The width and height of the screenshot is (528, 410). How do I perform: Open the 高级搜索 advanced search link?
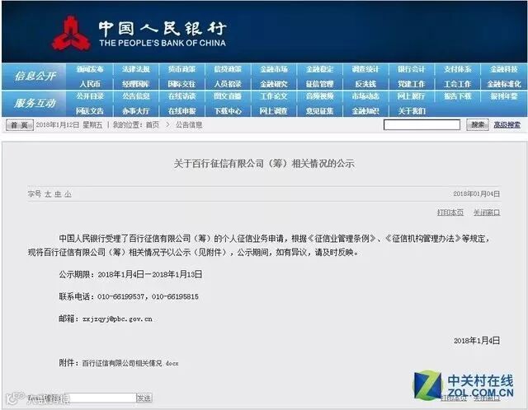pyautogui.click(x=507, y=125)
